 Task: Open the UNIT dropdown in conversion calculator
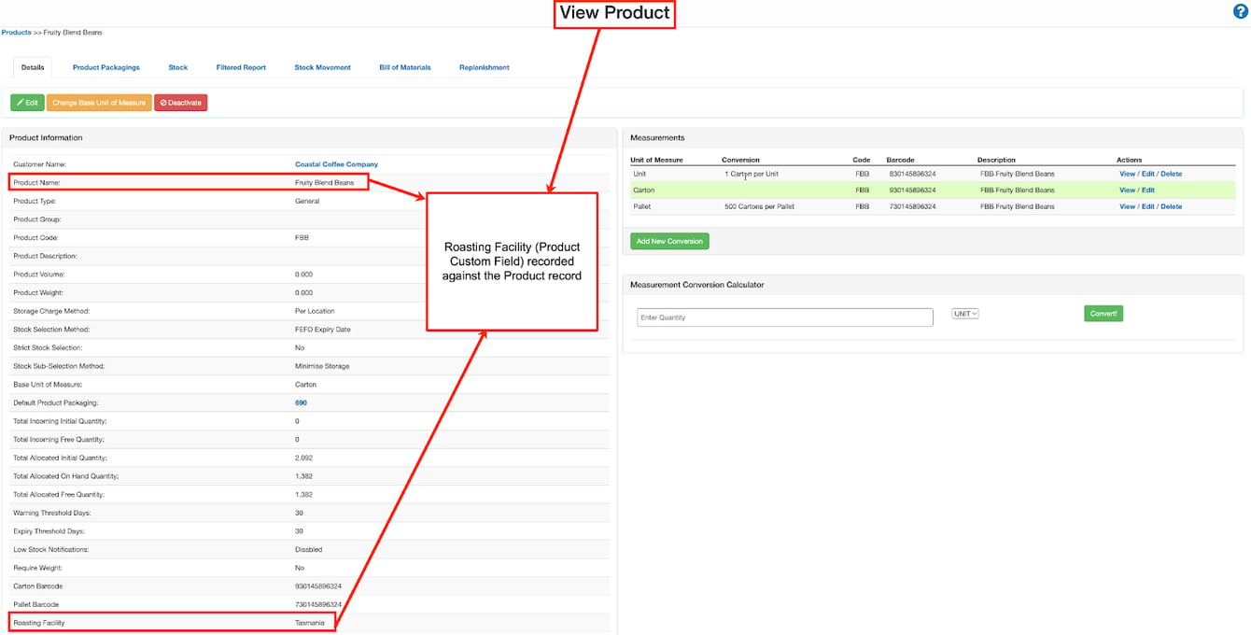pos(965,314)
